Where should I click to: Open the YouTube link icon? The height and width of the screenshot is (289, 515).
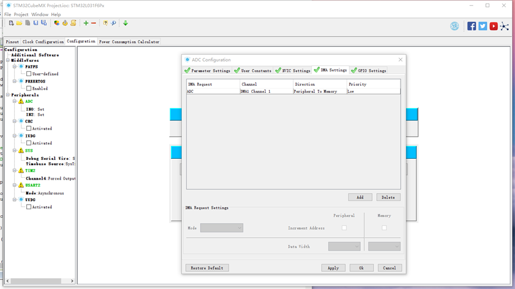[x=494, y=26]
